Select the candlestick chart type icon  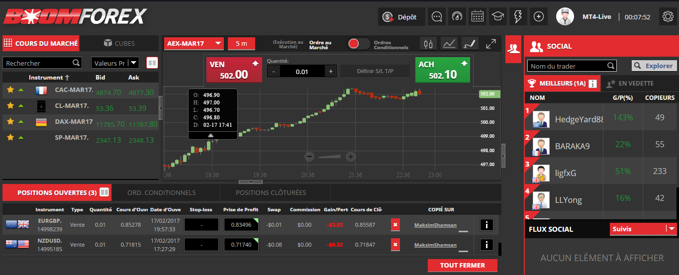(x=428, y=44)
